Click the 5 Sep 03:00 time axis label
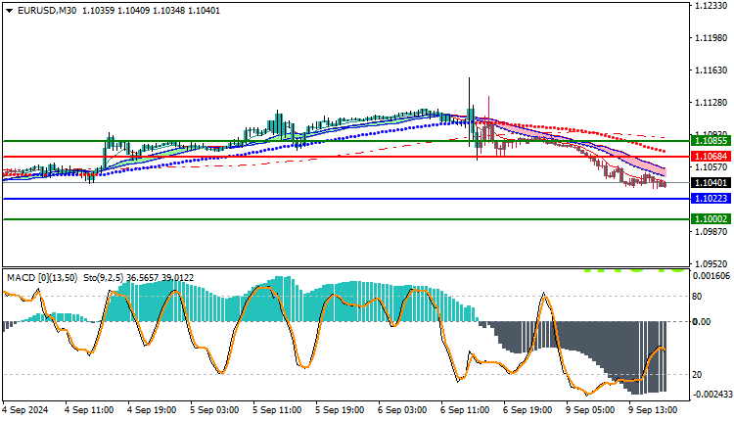The width and height of the screenshot is (734, 421). click(214, 410)
